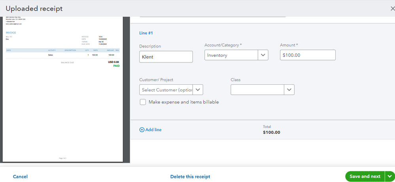Expand the Save and next options arrow
The image size is (395, 182).
(390, 176)
